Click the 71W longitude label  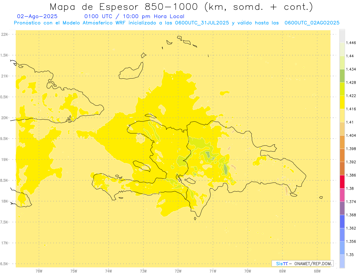(213, 271)
